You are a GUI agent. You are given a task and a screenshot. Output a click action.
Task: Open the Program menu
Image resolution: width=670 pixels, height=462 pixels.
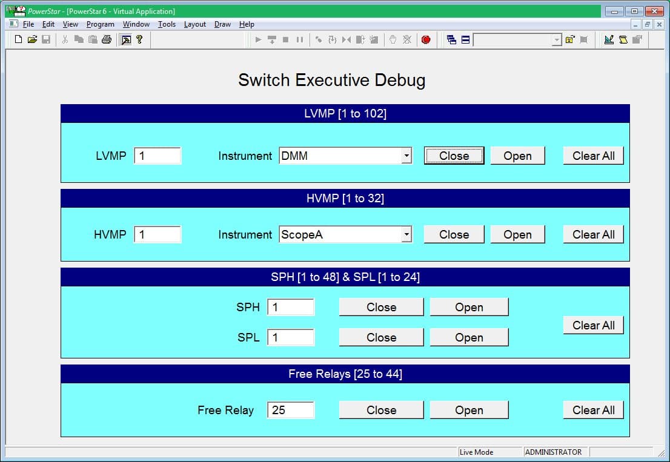[x=101, y=24]
